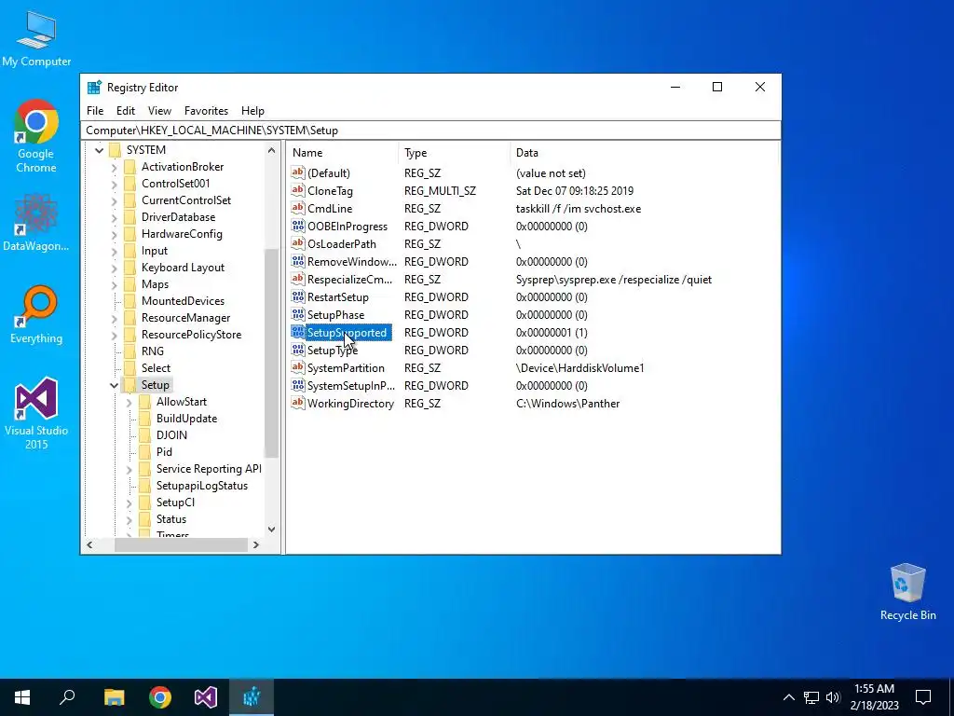954x716 pixels.
Task: Open the taskbar clock and date
Action: tap(874, 697)
